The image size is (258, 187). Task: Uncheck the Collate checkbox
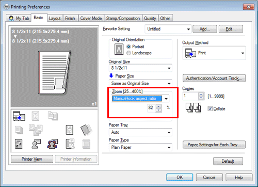[x=210, y=108]
